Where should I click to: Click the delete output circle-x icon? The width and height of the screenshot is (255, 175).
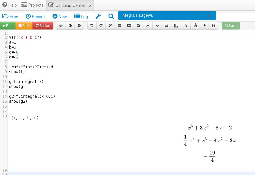[79, 26]
